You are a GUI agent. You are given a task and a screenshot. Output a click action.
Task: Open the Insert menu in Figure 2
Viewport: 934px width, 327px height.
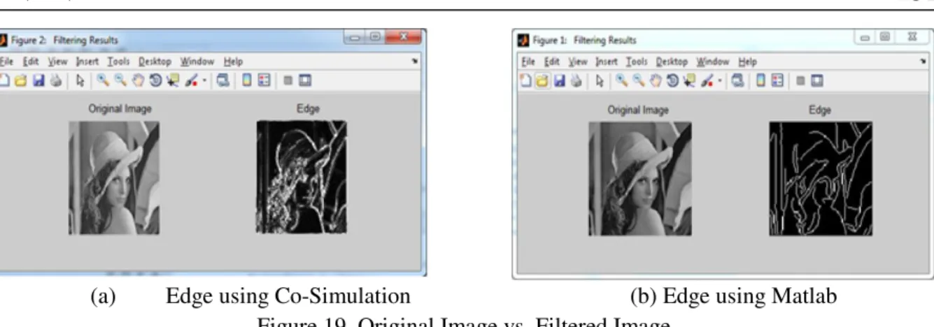point(87,61)
